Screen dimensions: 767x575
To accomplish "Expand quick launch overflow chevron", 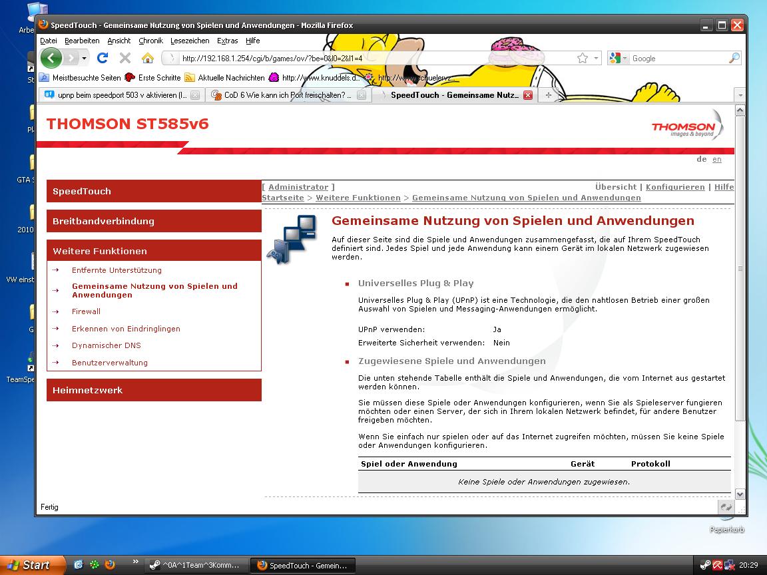I will [136, 562].
